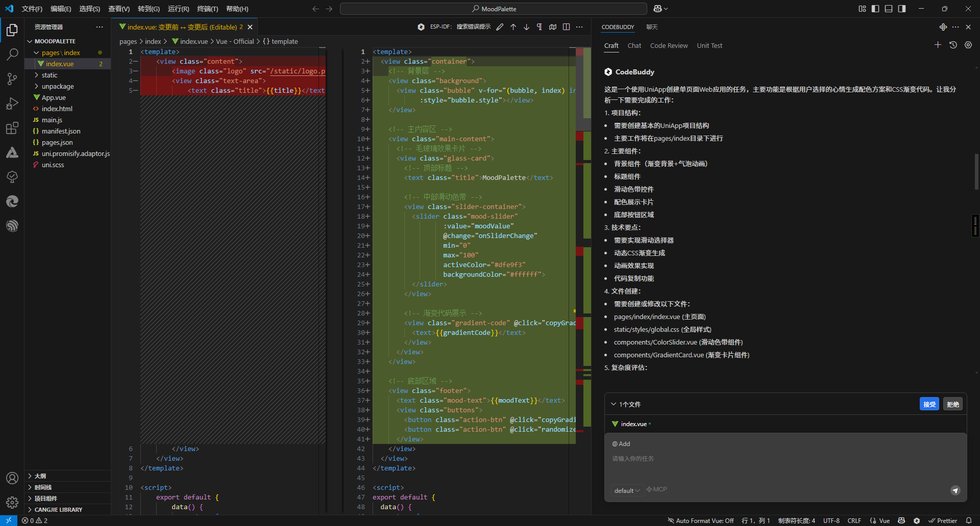Open App.vue in explorer
980x526 pixels.
point(67,97)
